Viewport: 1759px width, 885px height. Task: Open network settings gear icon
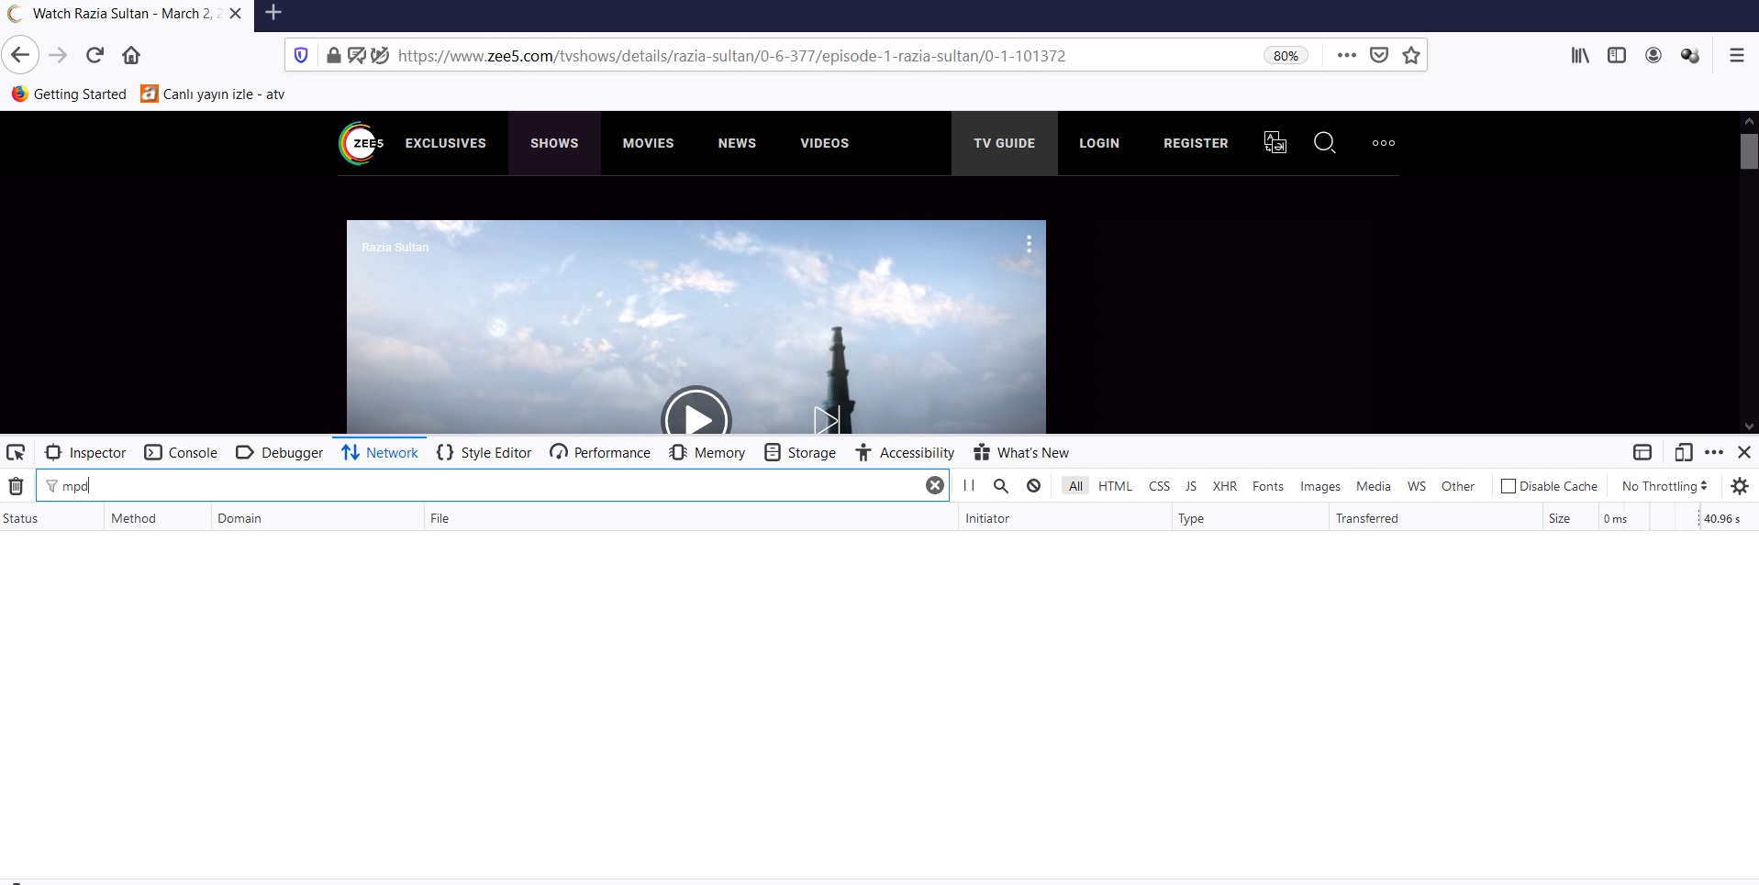pyautogui.click(x=1739, y=486)
